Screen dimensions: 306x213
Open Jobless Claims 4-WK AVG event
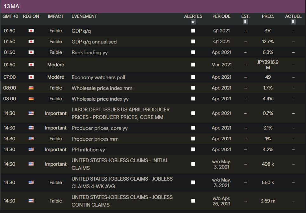click(x=122, y=183)
